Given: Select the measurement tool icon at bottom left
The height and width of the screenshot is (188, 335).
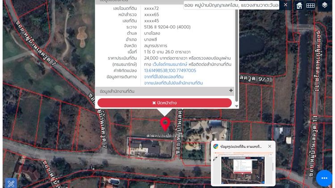Looking at the screenshot, I should click(11, 183).
